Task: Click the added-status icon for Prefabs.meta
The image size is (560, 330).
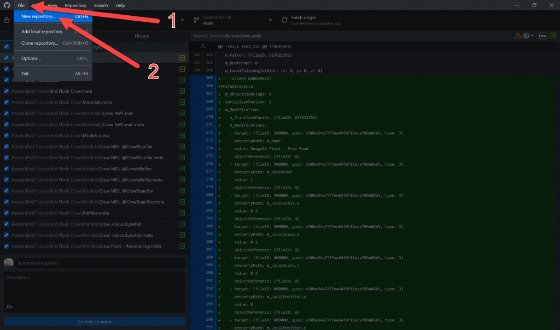Action: click(182, 213)
